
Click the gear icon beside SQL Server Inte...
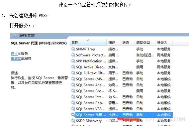pos(73,97)
